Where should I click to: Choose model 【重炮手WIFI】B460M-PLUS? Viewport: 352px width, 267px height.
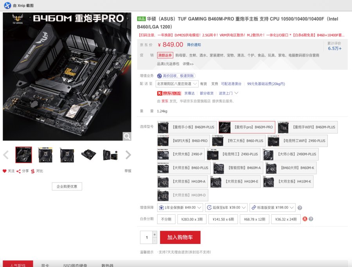pos(307,127)
